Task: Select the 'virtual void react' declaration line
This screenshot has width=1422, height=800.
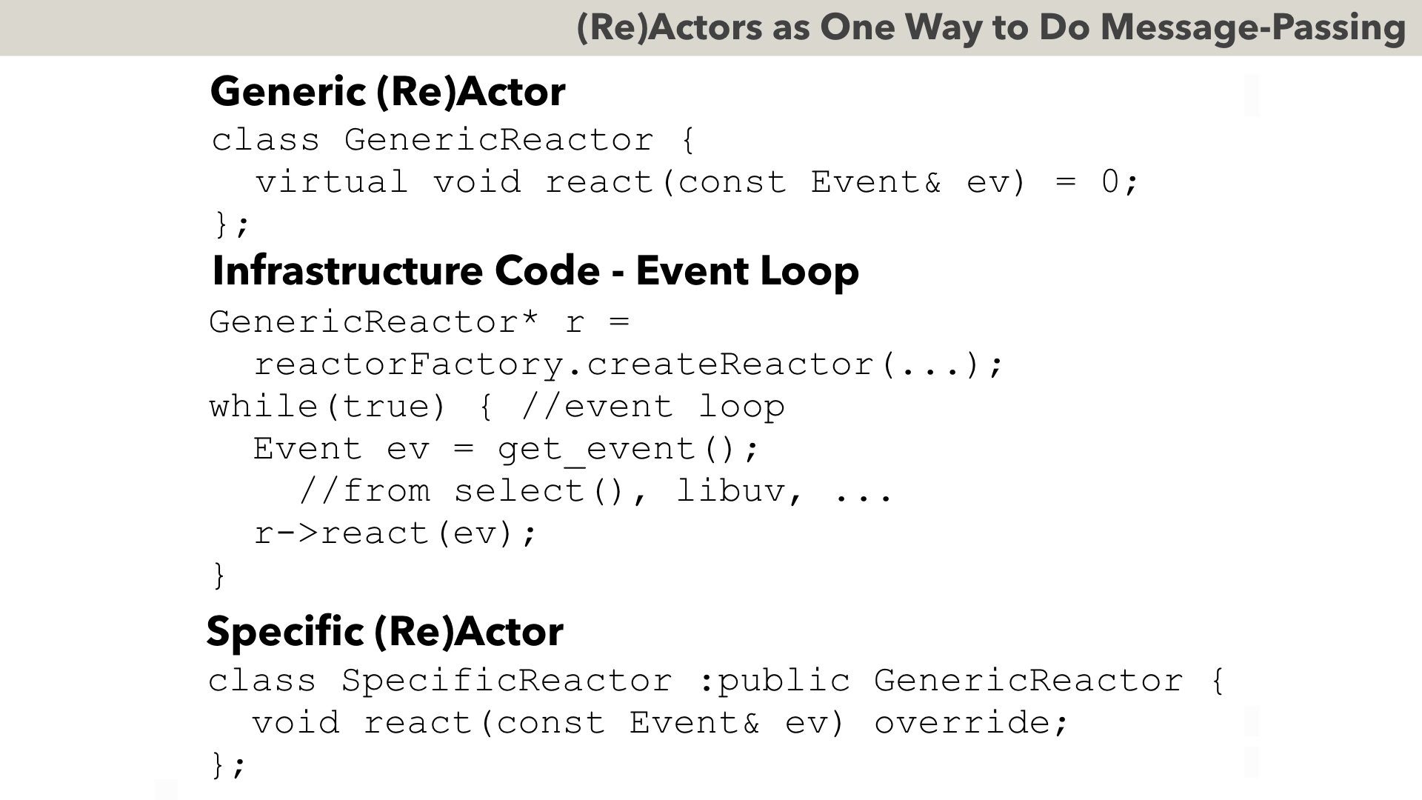Action: pos(696,182)
